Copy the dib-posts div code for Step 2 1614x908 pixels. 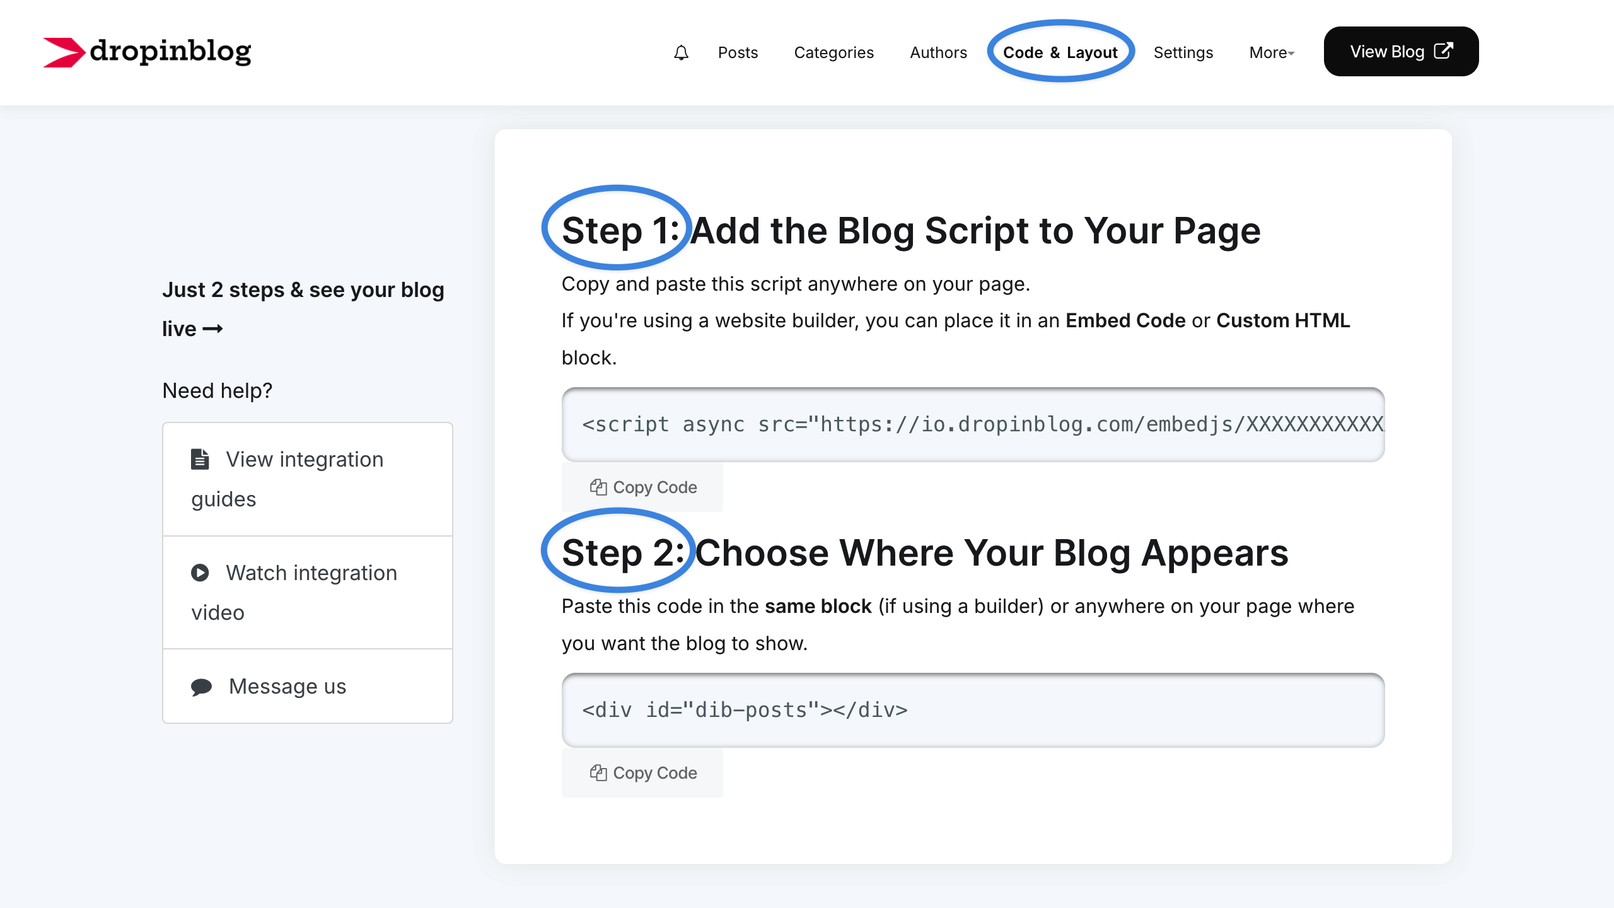(642, 772)
